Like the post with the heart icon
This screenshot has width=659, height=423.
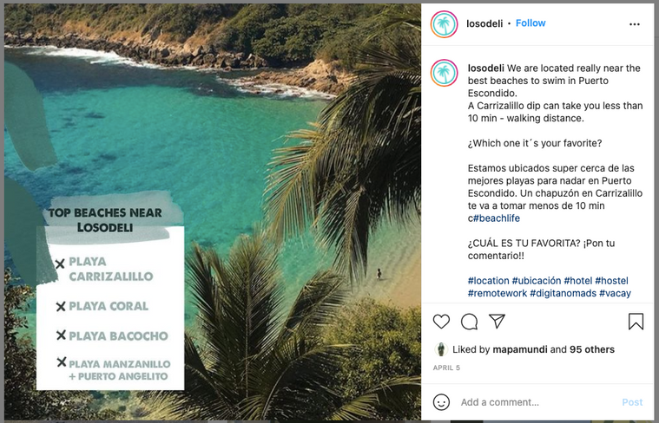coord(441,322)
